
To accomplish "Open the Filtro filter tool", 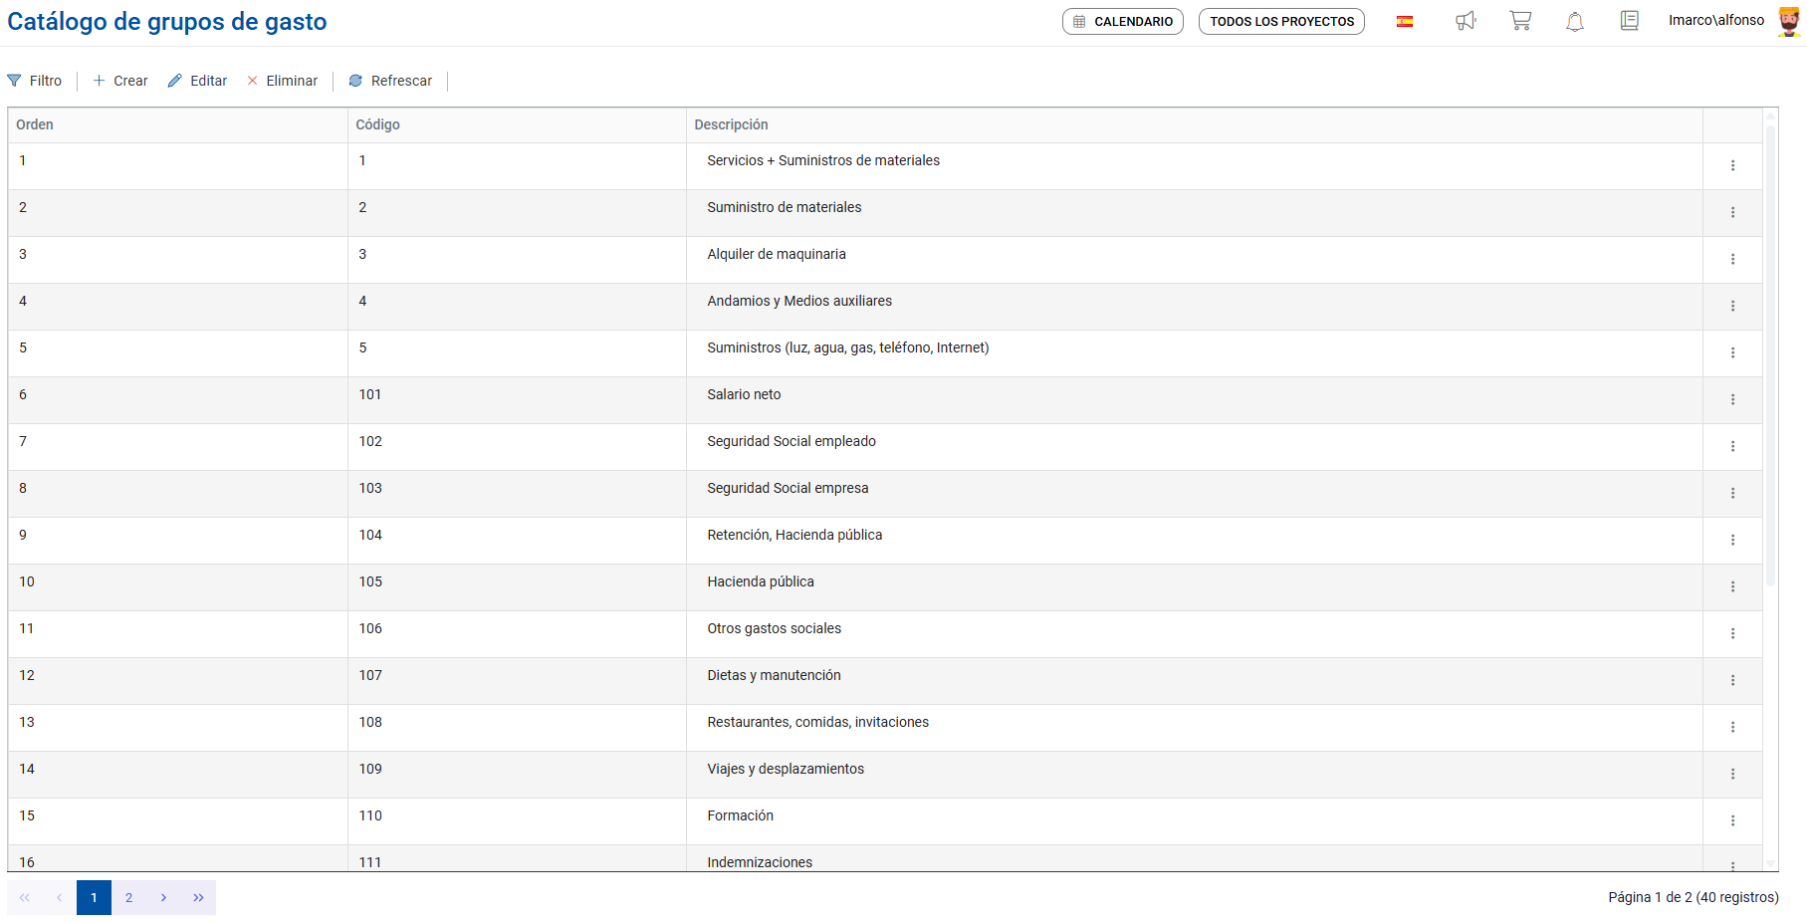I will click(x=35, y=81).
